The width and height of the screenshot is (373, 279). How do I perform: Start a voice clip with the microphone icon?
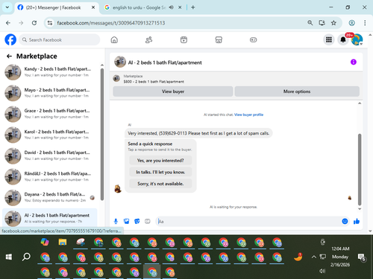click(116, 221)
